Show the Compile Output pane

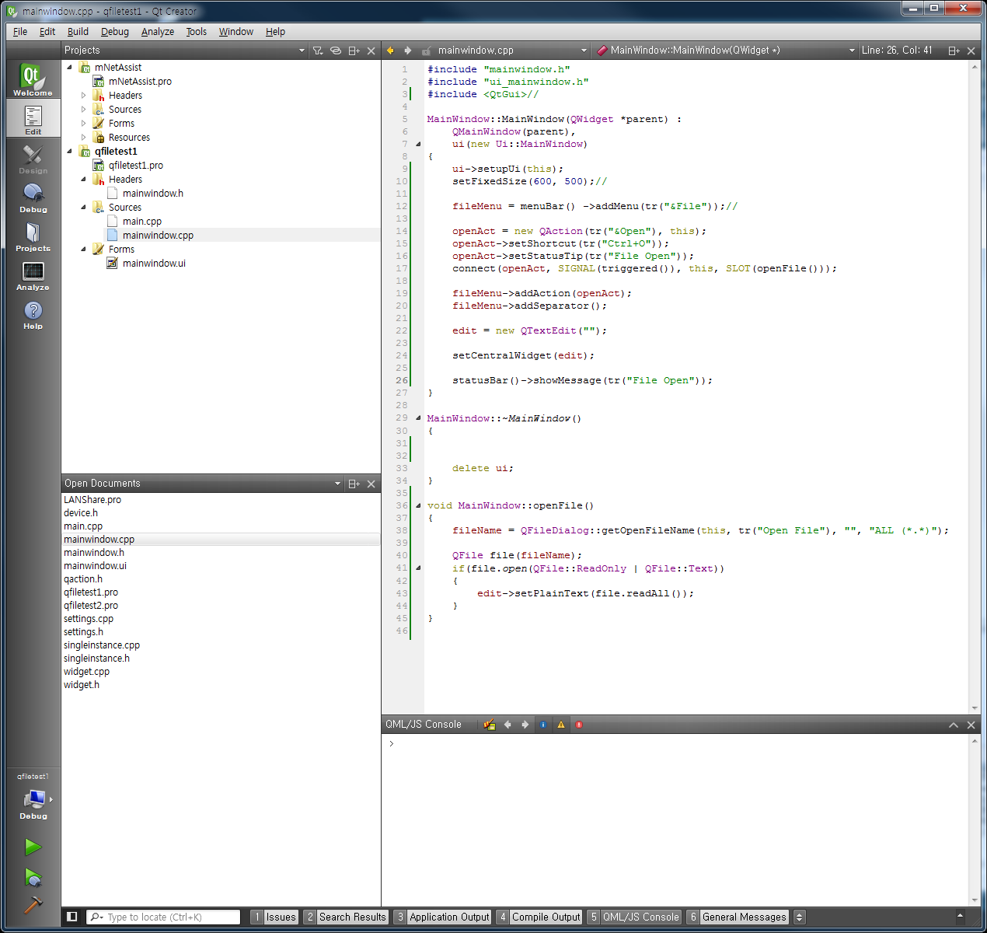[539, 917]
